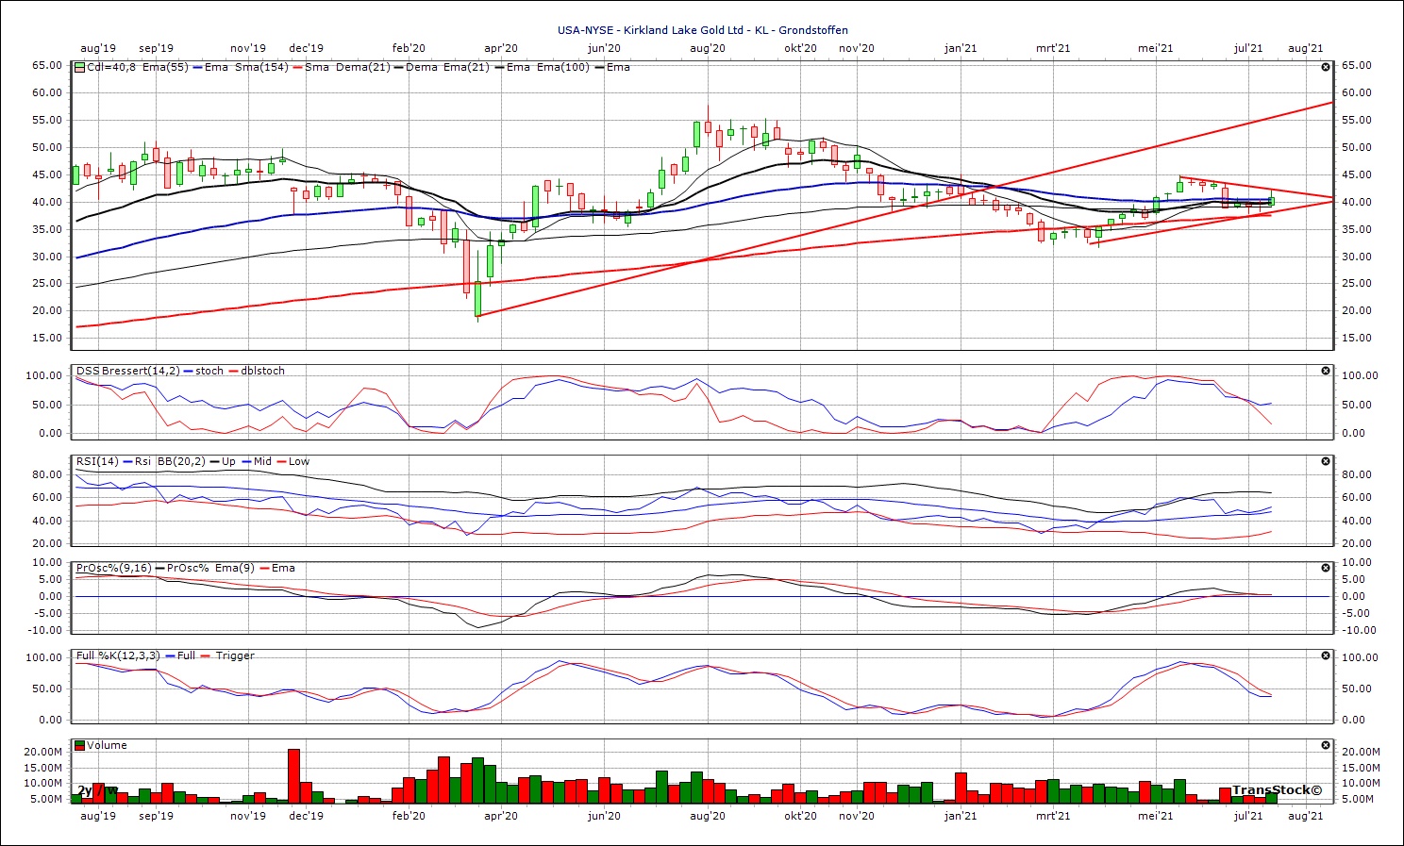Close the Full %K(12,3,3) stochastic panel
Screen dimensions: 1404x846
(x=1326, y=655)
